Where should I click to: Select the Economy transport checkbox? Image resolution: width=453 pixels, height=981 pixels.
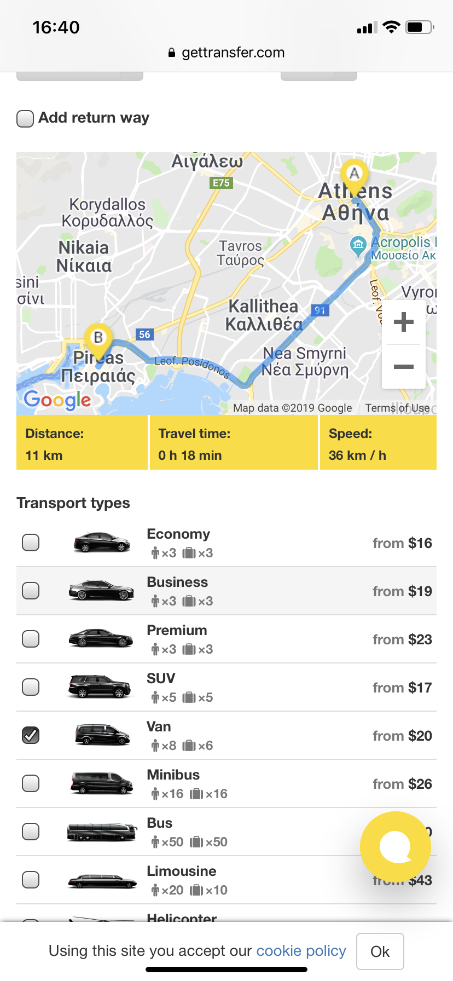(x=31, y=543)
